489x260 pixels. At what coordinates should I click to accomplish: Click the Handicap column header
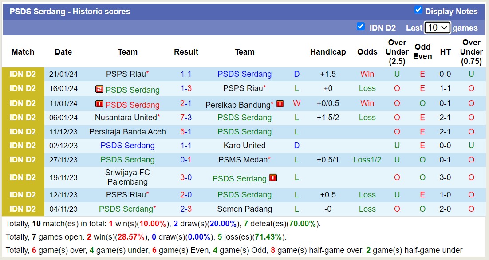click(328, 52)
